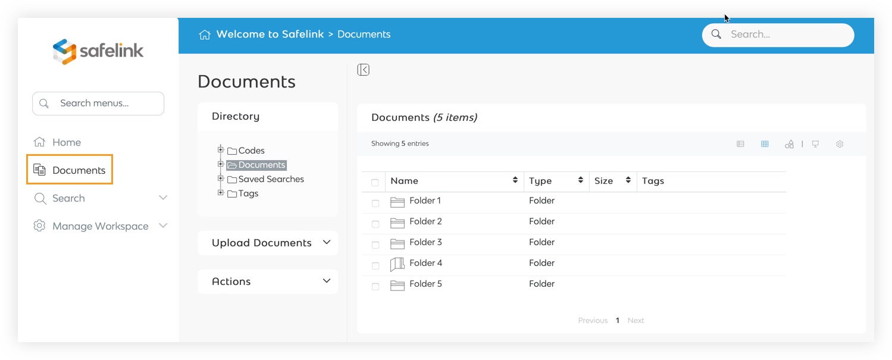Open the Actions panel chevron
The image size is (892, 360).
coord(326,281)
